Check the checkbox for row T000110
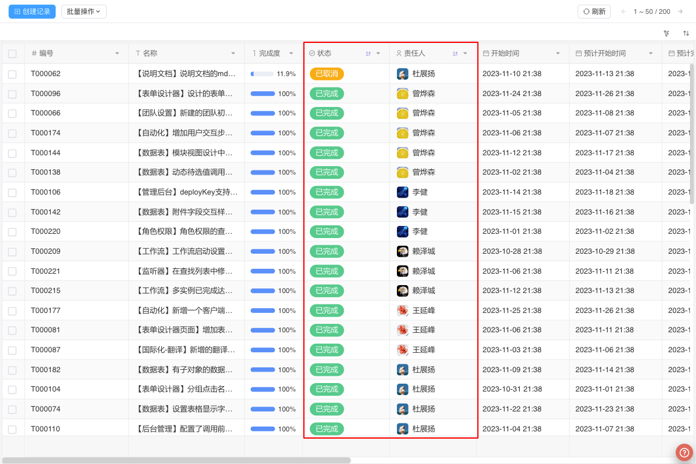The image size is (696, 464). click(x=12, y=428)
